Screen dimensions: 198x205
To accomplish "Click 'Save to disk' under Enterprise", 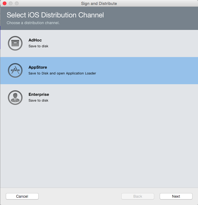I will click(38, 100).
